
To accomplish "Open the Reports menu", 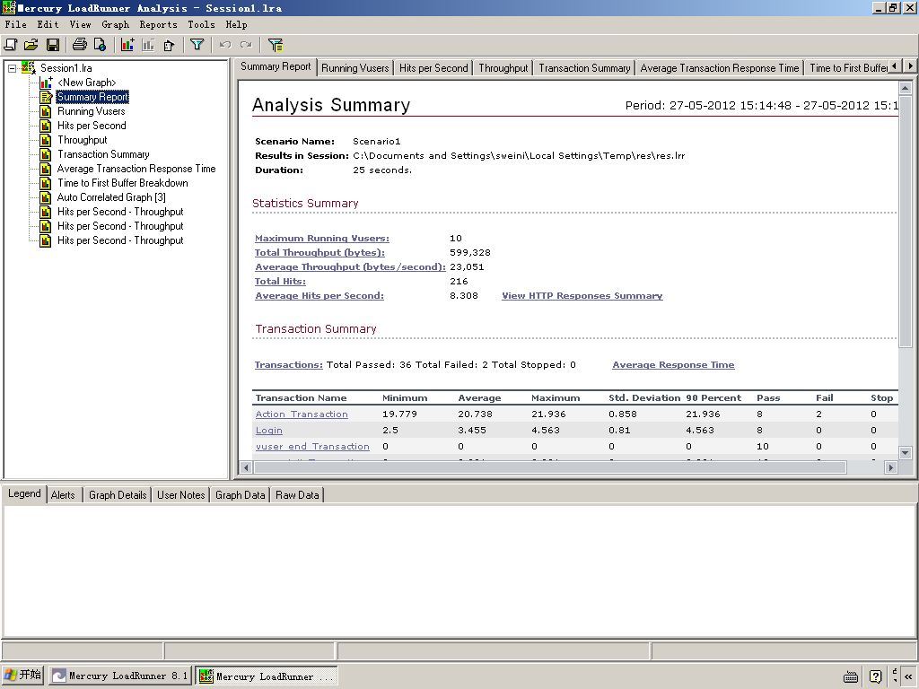I will [158, 24].
